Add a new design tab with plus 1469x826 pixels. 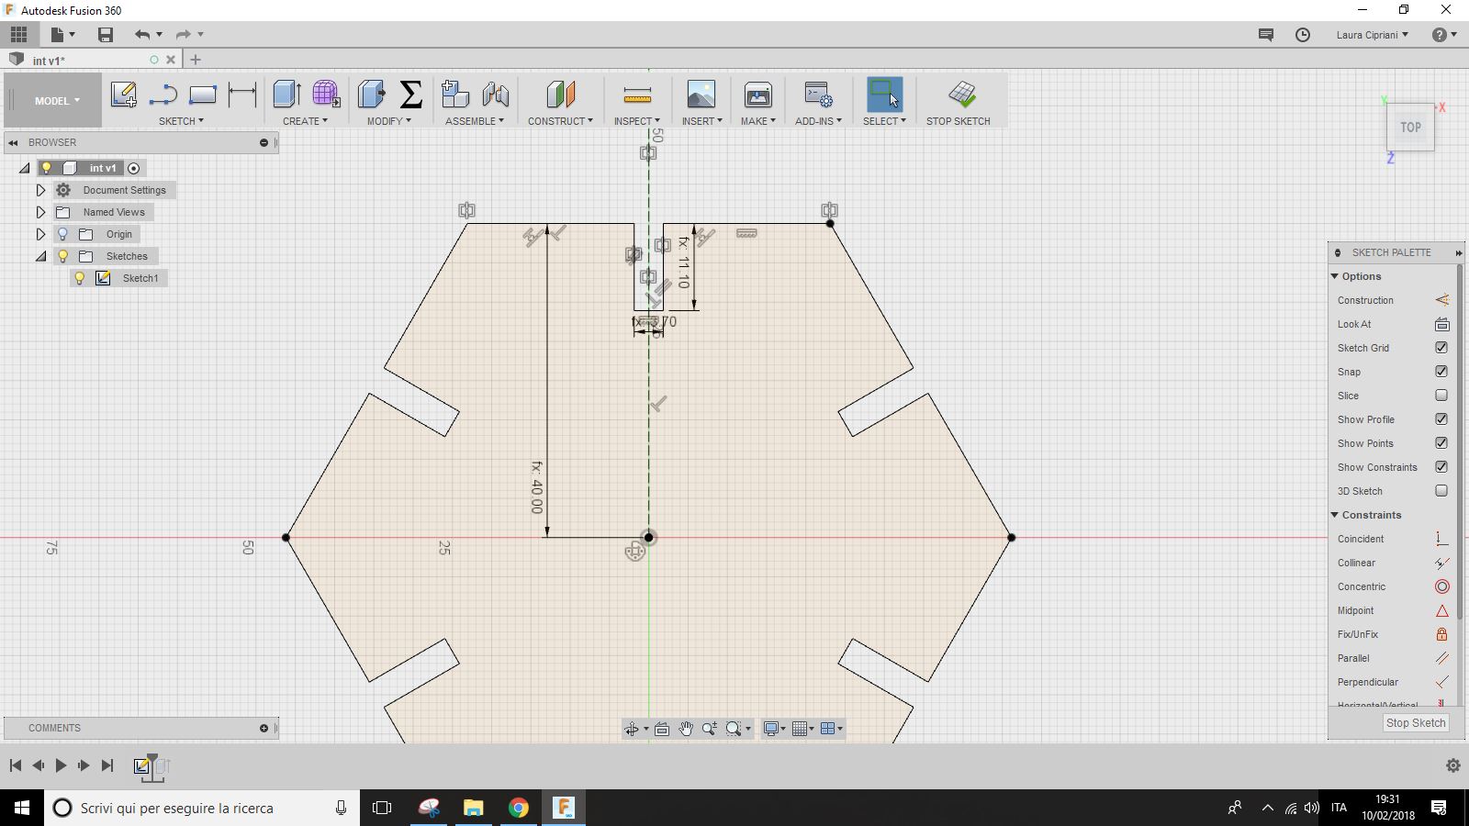[196, 60]
